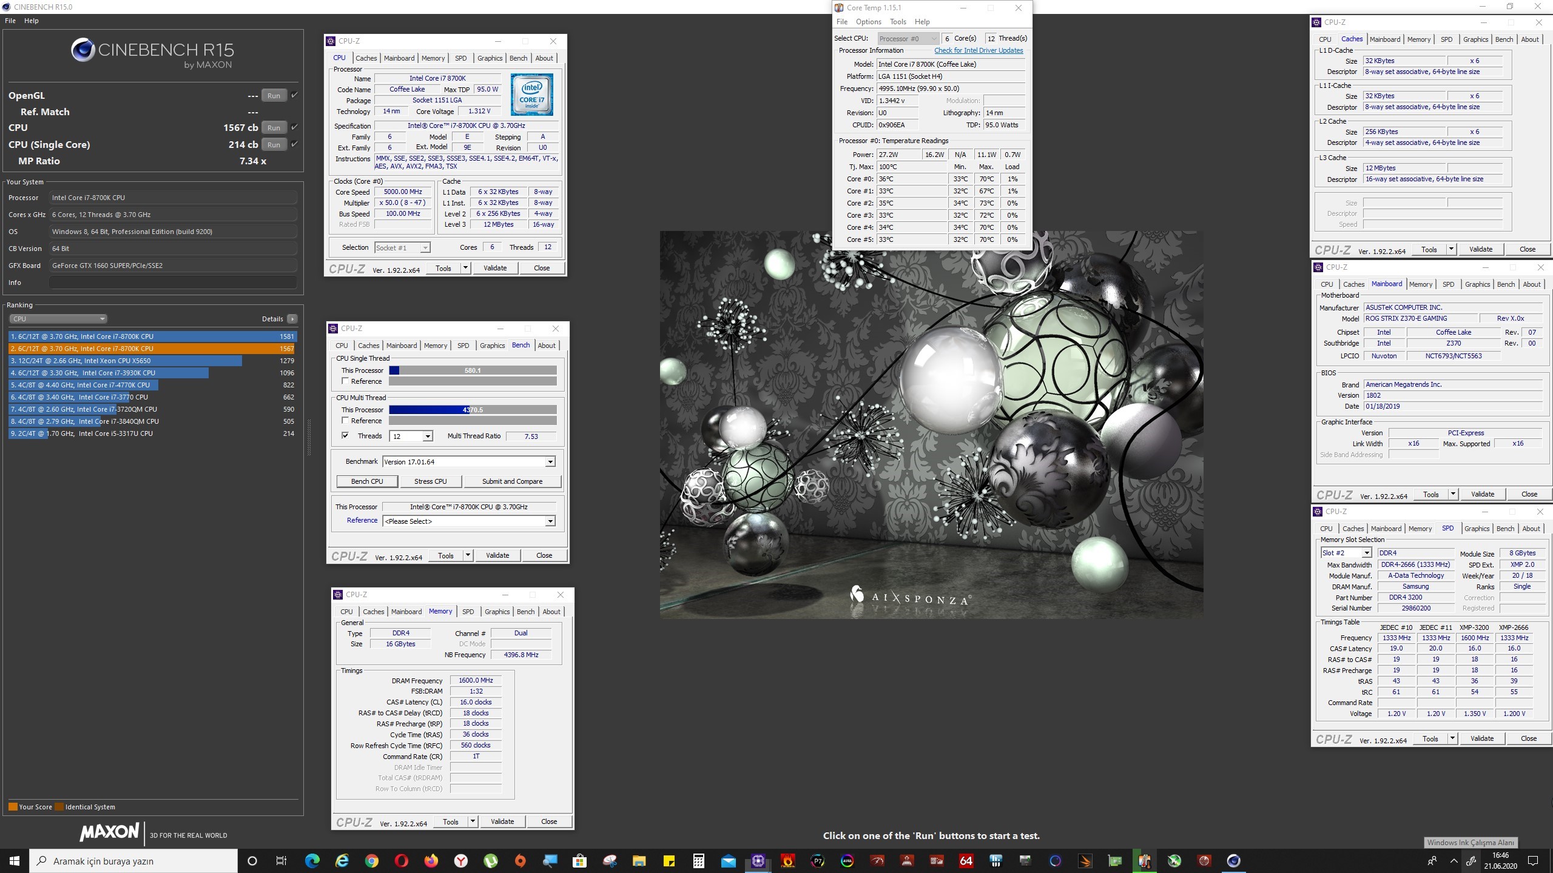Image resolution: width=1553 pixels, height=873 pixels.
Task: Click the Windows search box on taskbar
Action: [133, 861]
